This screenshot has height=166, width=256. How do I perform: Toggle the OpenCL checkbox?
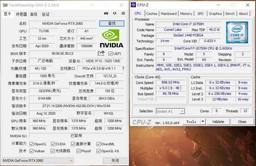[31, 144]
